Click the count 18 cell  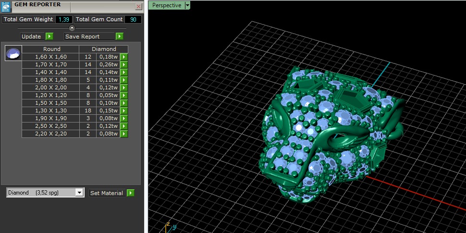point(87,110)
